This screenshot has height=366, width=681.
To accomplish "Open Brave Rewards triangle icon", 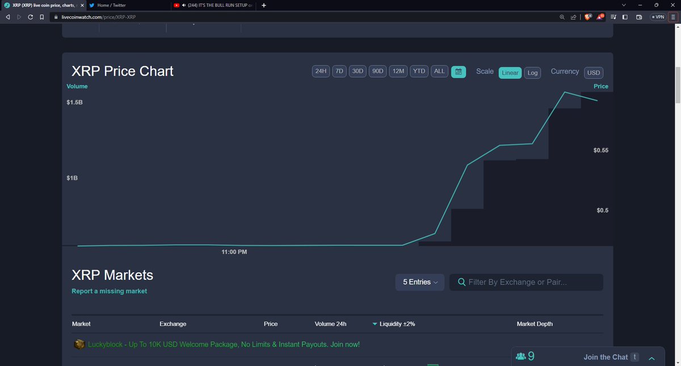I will [x=600, y=17].
